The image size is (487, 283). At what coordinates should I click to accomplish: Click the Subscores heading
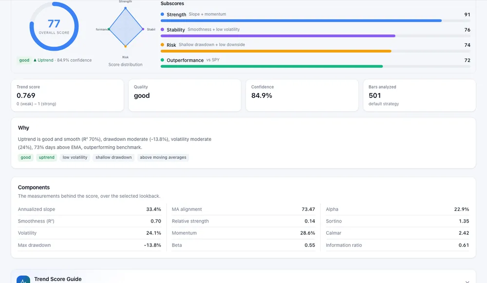pos(172,3)
